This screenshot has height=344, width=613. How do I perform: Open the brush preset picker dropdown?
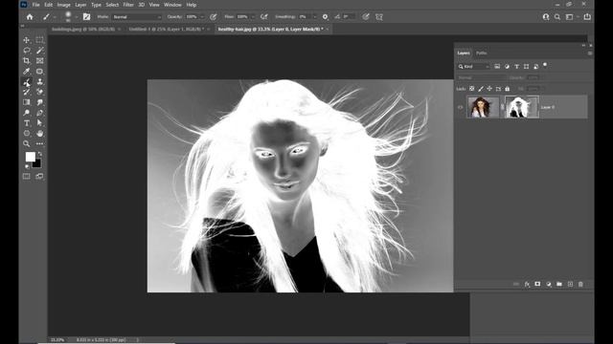pos(76,17)
